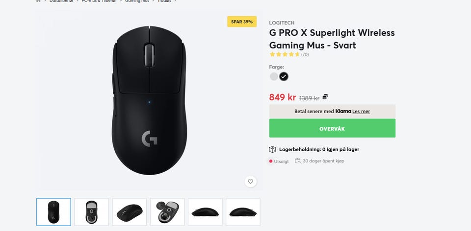
Task: Click the main product image of the mouse
Action: (149, 100)
